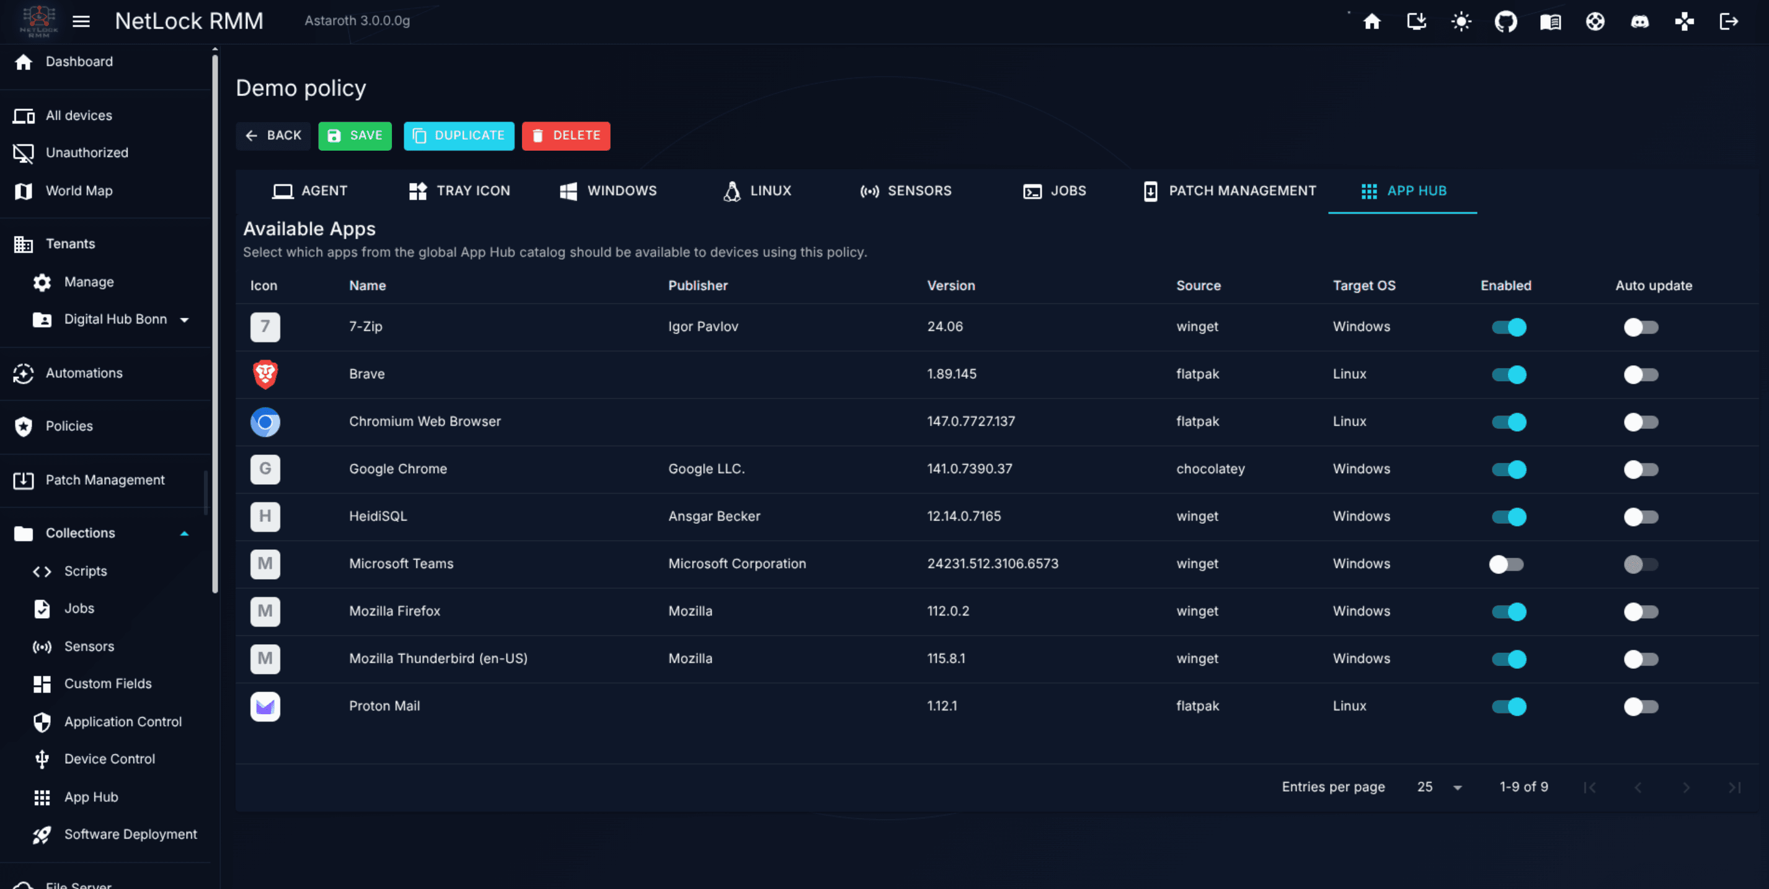Turn on Proton Mail Auto update
This screenshot has height=889, width=1769.
1641,706
